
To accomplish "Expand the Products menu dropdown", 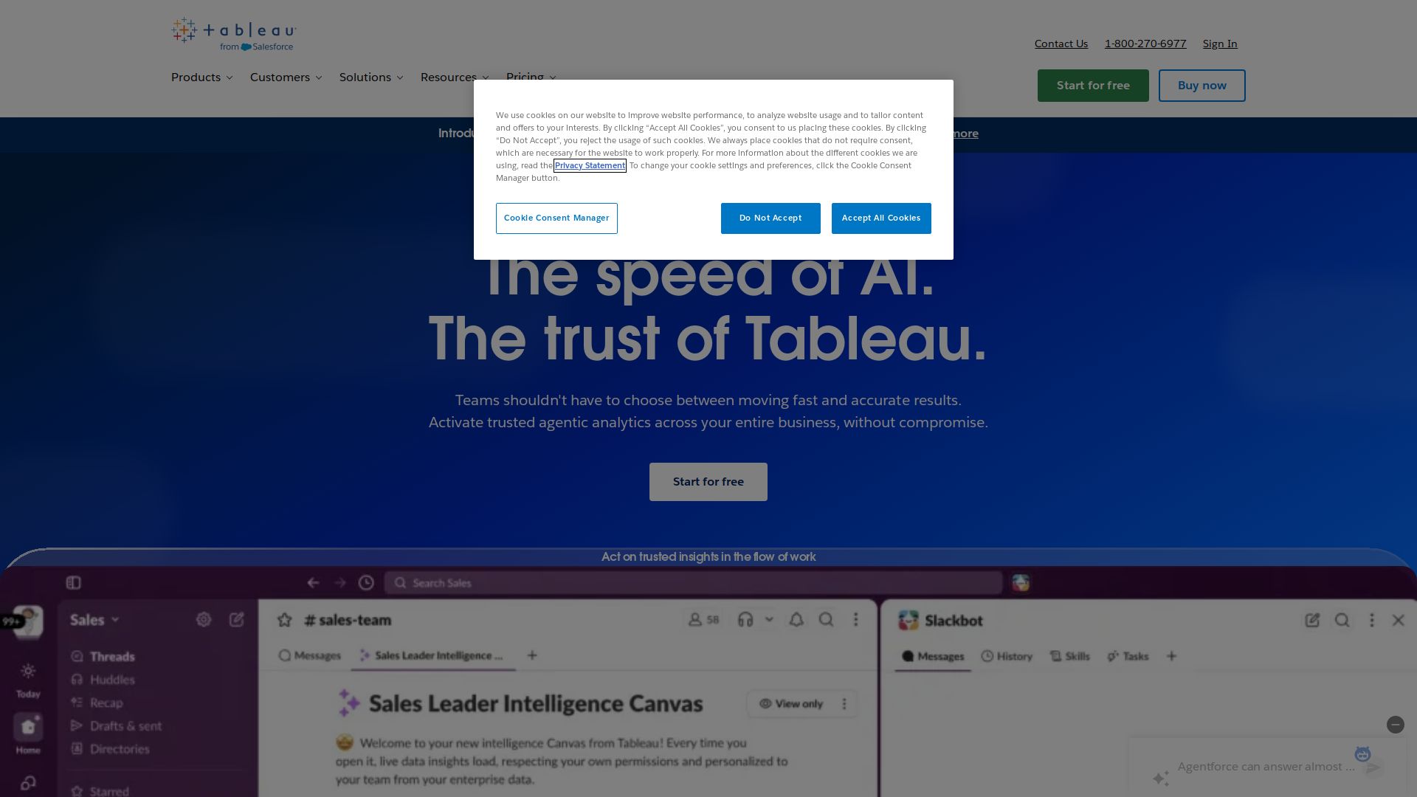I will [x=201, y=77].
